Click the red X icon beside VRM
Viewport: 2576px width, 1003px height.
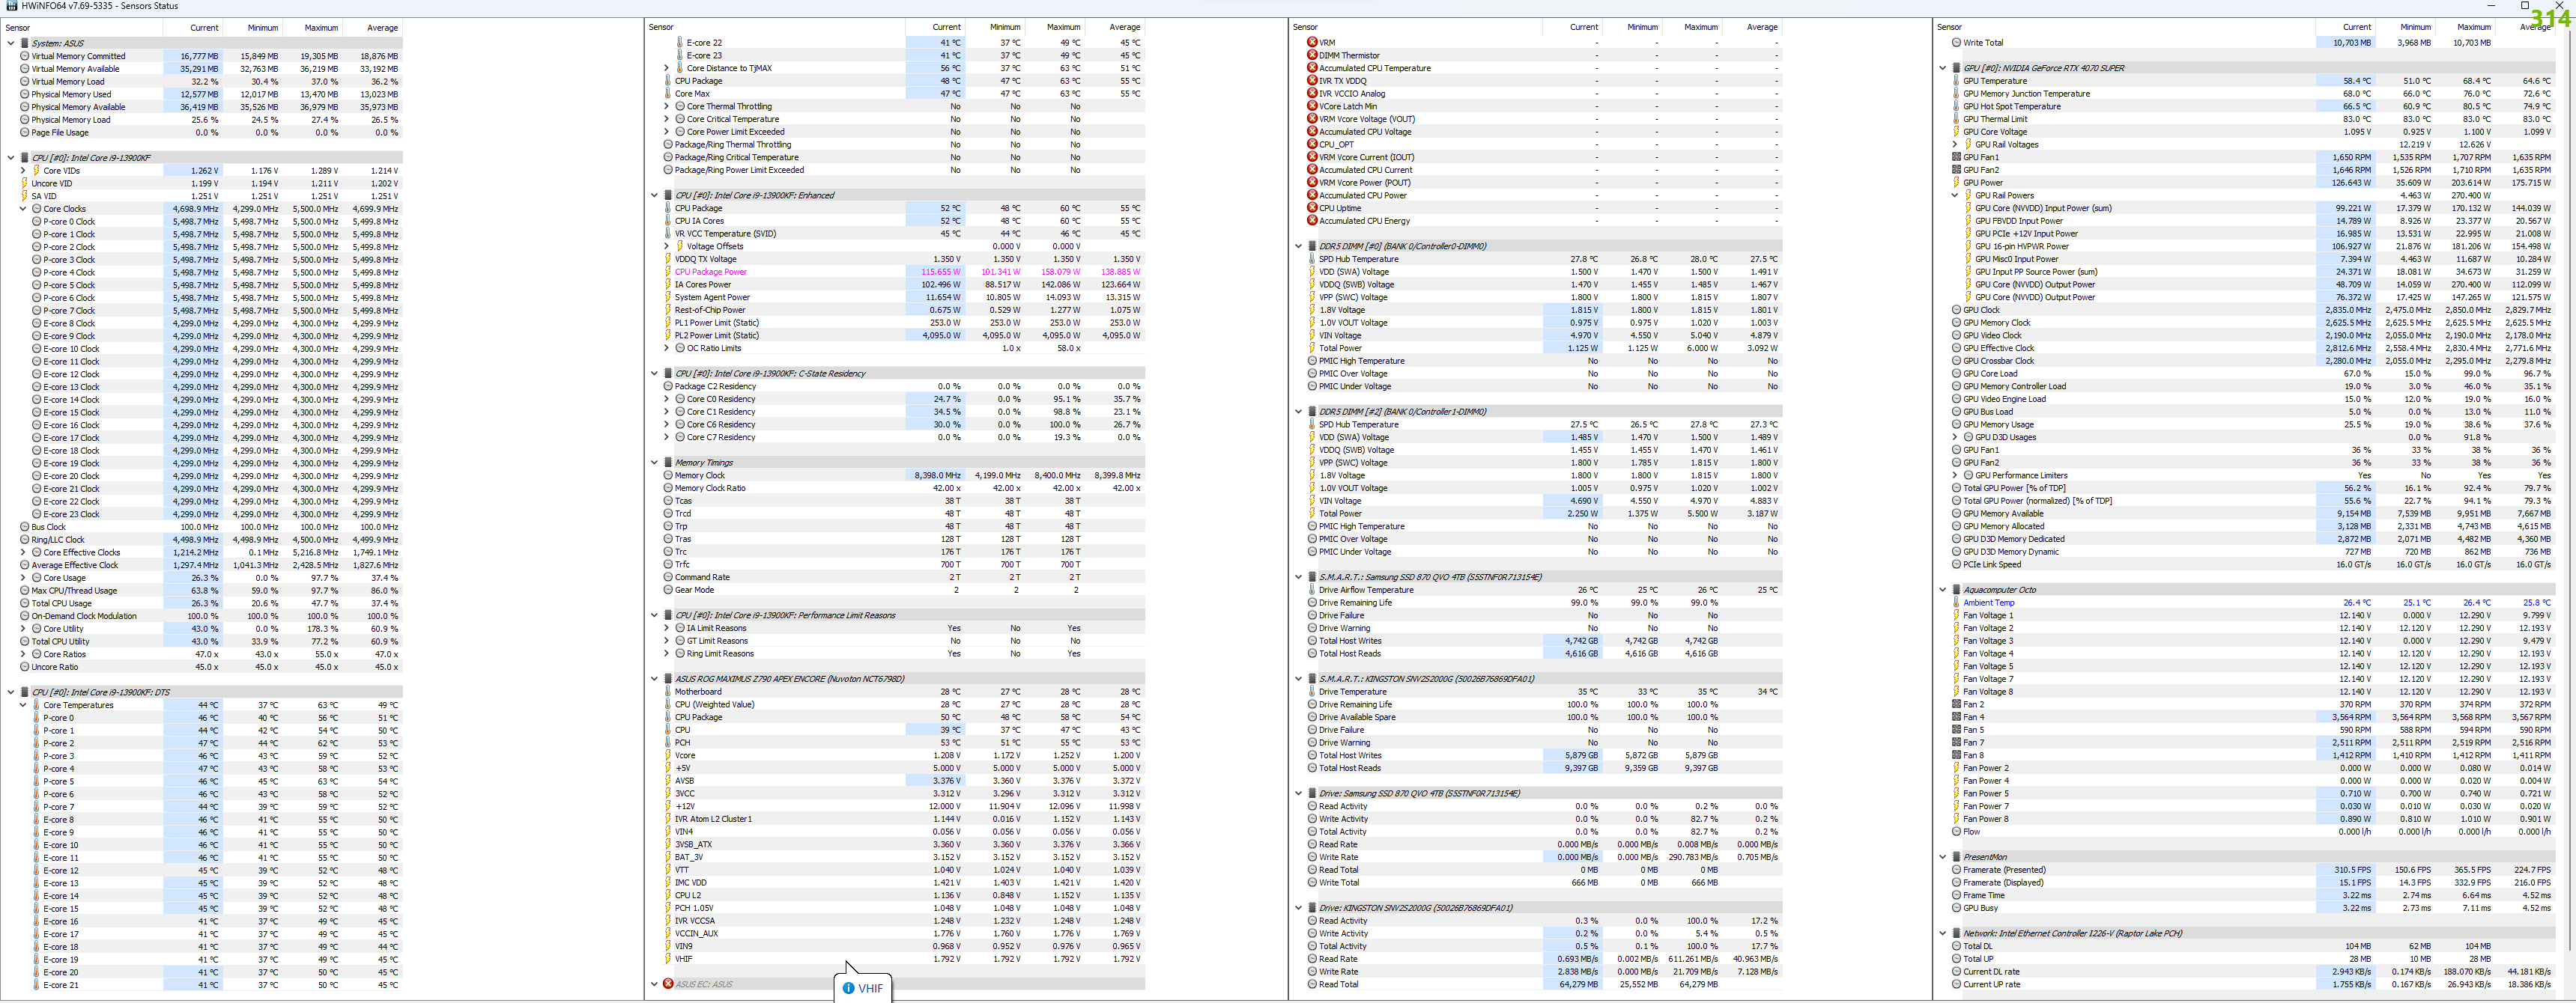coord(1312,43)
